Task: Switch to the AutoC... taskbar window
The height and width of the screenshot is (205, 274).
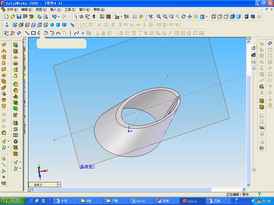Action: 142,201
